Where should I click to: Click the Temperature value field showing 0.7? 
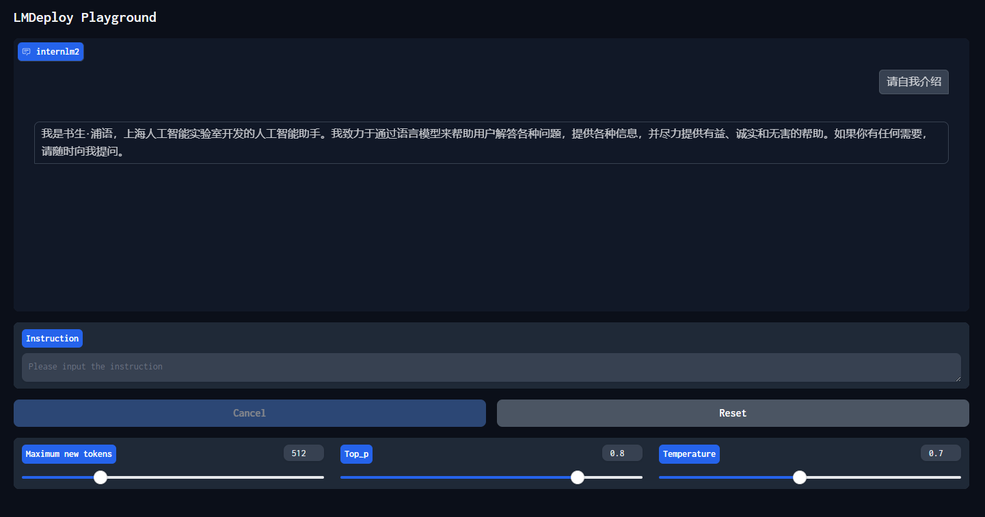coord(940,453)
